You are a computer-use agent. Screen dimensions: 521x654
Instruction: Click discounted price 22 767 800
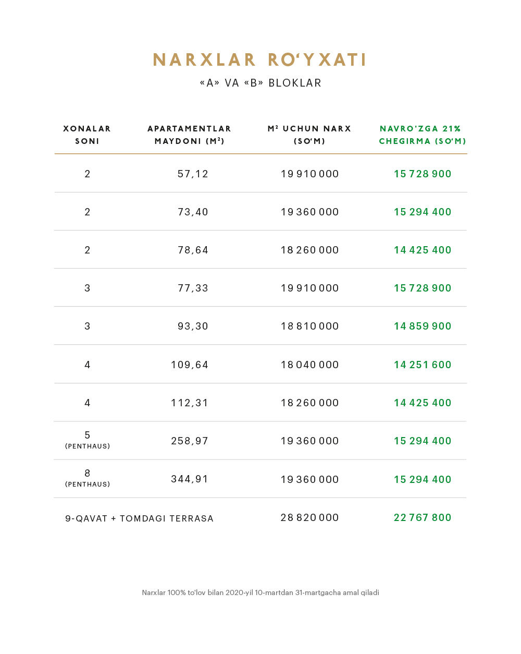click(423, 517)
